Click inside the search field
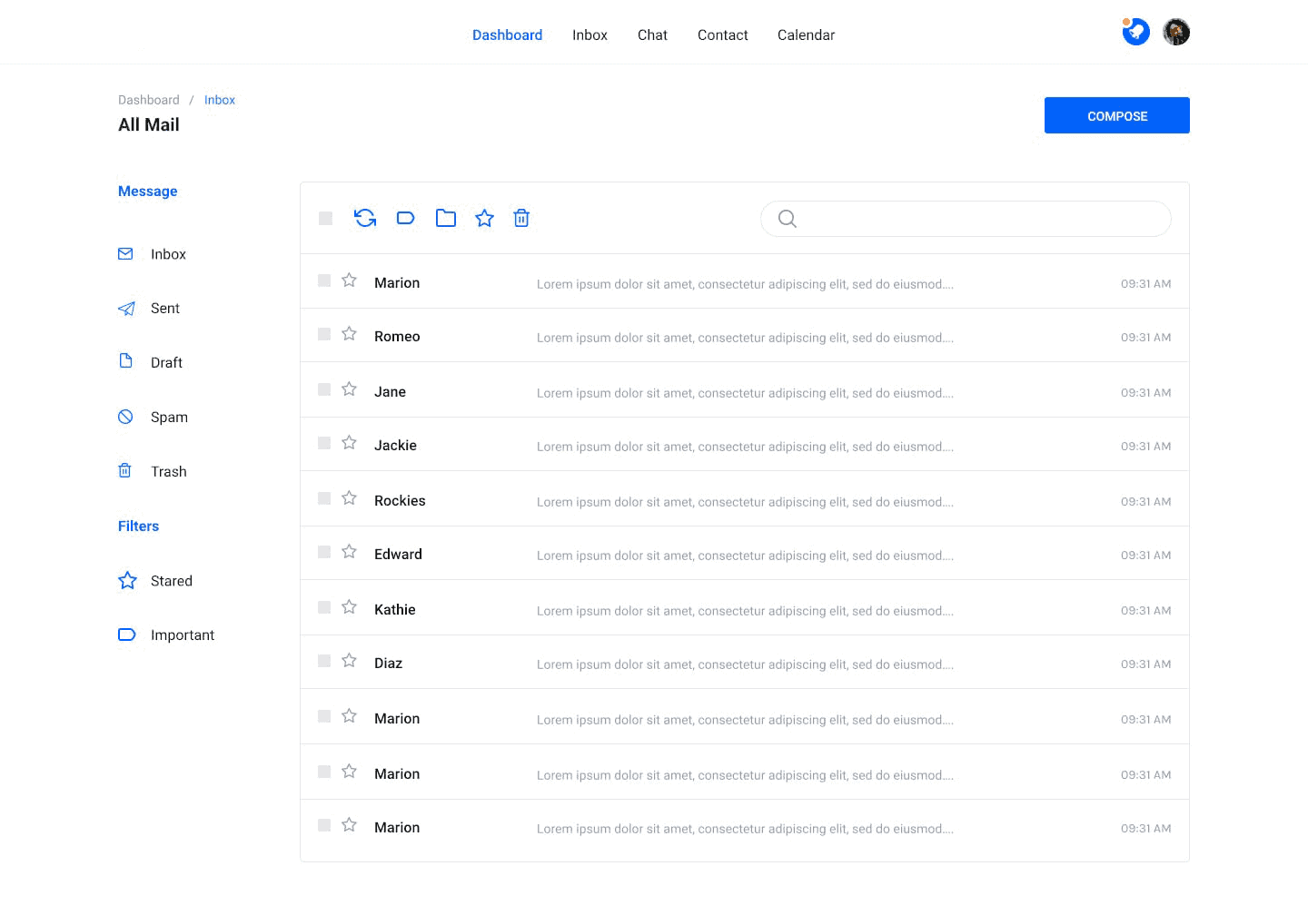The height and width of the screenshot is (915, 1308). coord(966,219)
